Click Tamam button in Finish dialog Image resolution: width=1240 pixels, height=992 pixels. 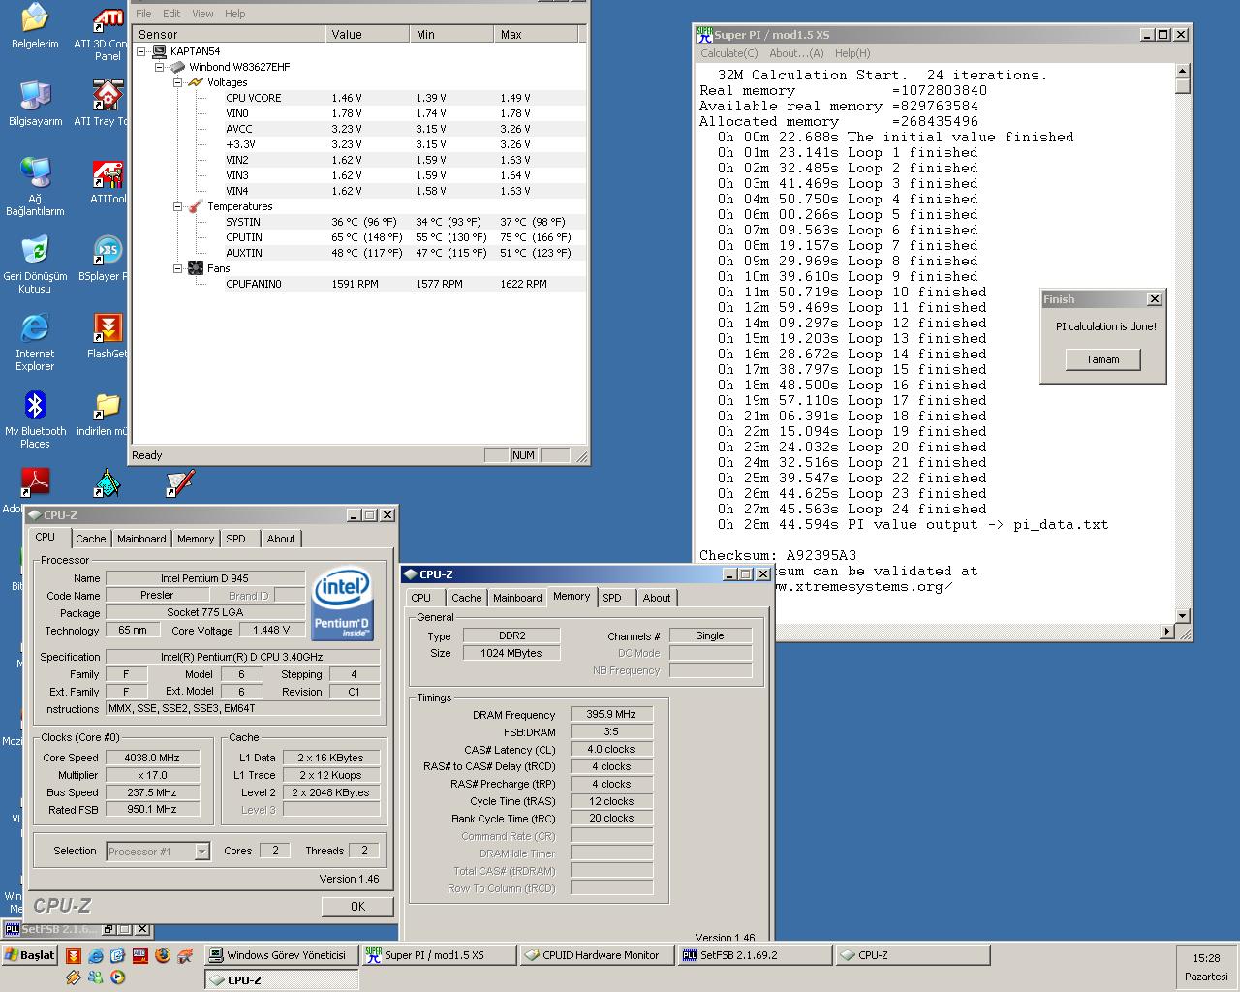(x=1102, y=359)
